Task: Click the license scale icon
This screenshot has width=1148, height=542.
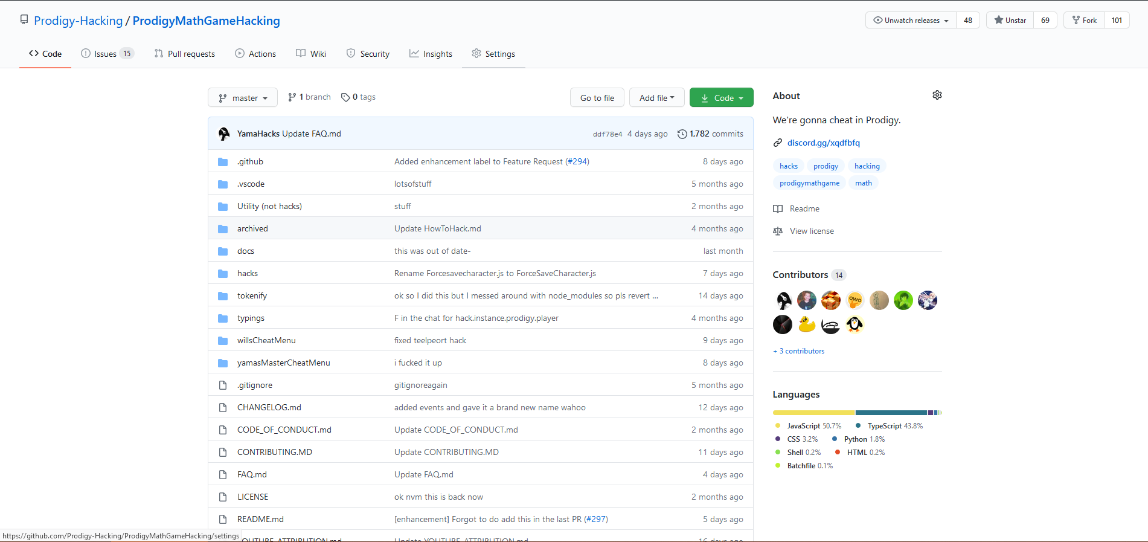Action: click(x=778, y=231)
